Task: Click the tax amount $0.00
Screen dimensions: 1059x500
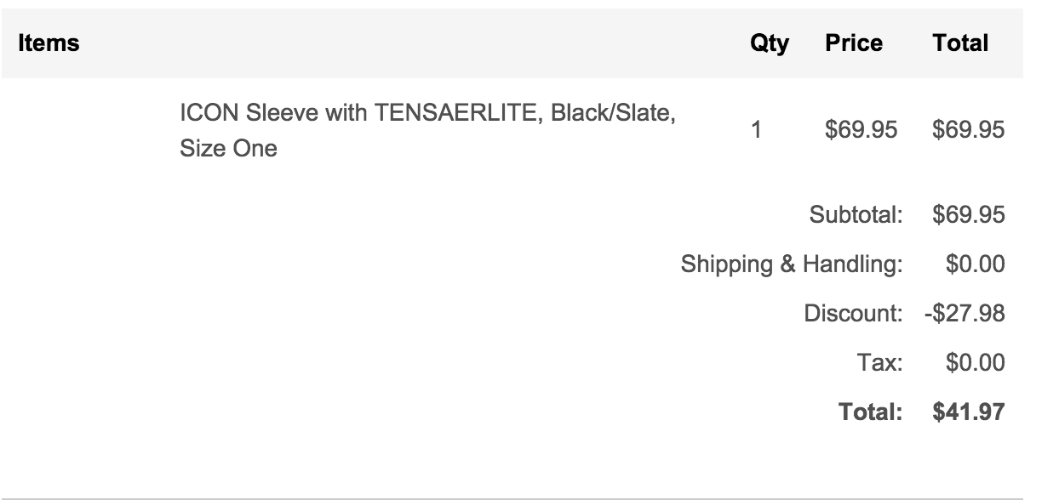Action: click(975, 364)
